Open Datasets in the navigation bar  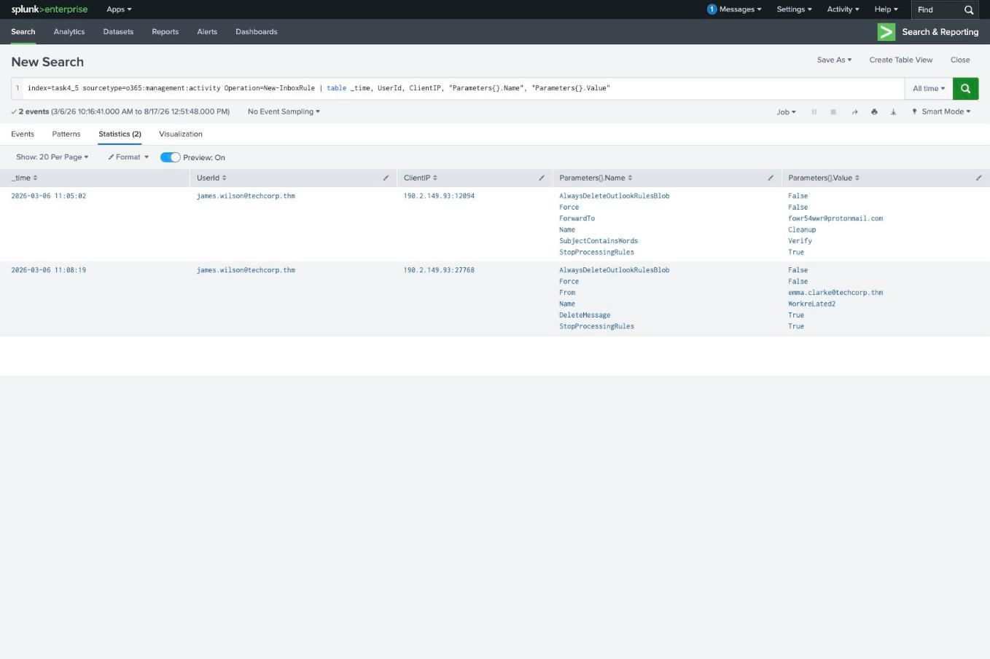point(118,32)
